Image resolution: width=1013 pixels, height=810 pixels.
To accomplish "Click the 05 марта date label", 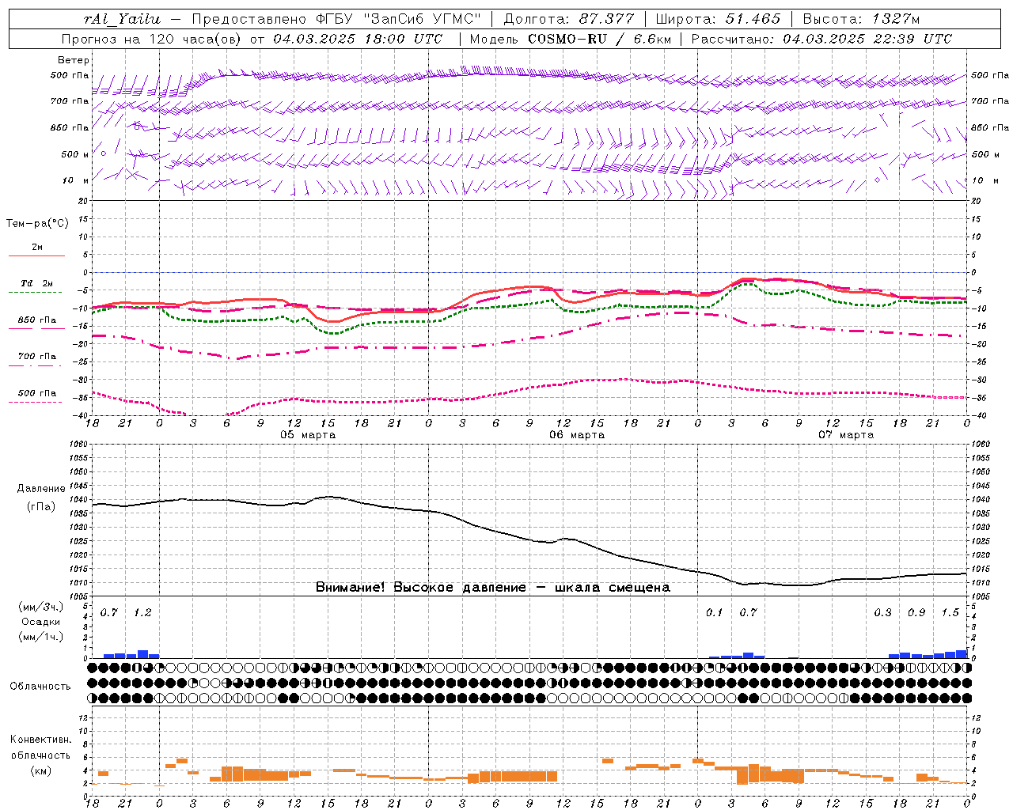I will [x=308, y=435].
